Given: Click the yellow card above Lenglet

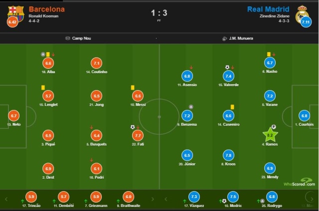Looking at the screenshot, I should click(x=43, y=88).
